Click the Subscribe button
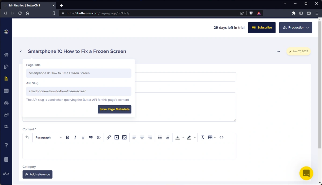The width and height of the screenshot is (322, 185). pyautogui.click(x=262, y=28)
